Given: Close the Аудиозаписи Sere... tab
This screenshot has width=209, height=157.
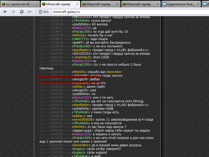Looking at the screenshot, I should tap(198, 4).
